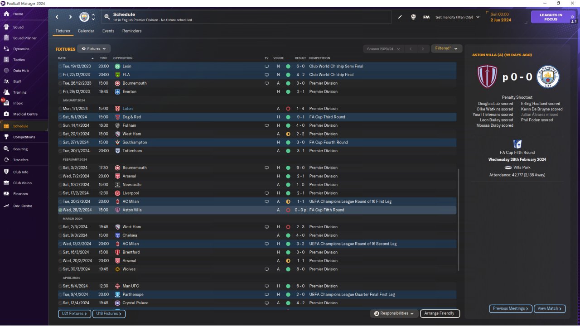The width and height of the screenshot is (580, 326).
Task: Tick the selector for Sat 2/3/2024 West Ham
Action: 60,227
